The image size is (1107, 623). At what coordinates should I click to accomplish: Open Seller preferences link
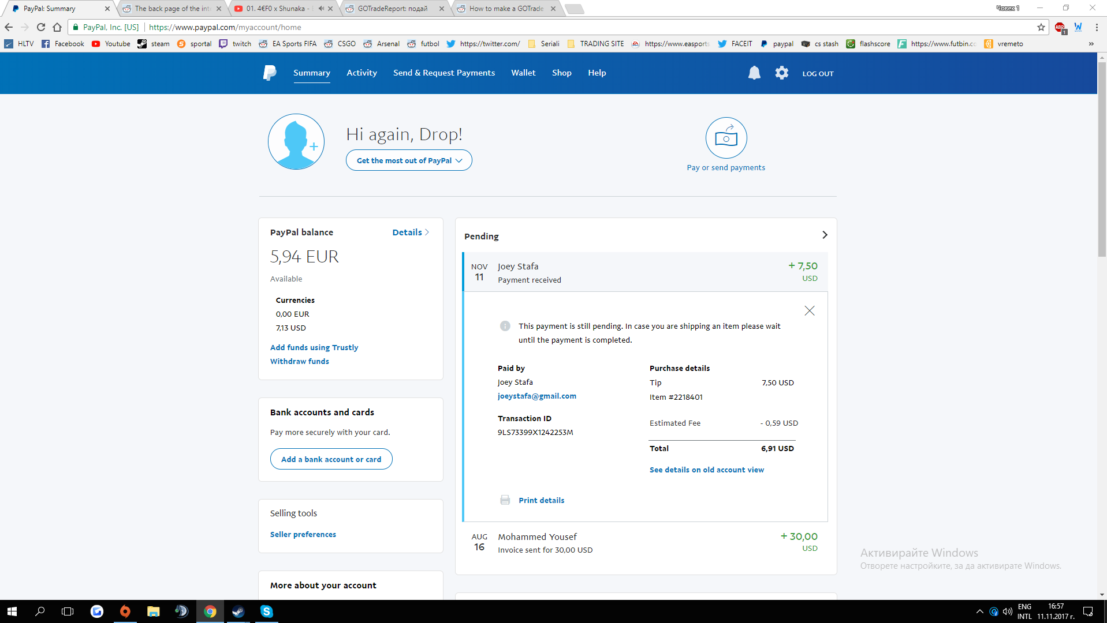coord(303,534)
